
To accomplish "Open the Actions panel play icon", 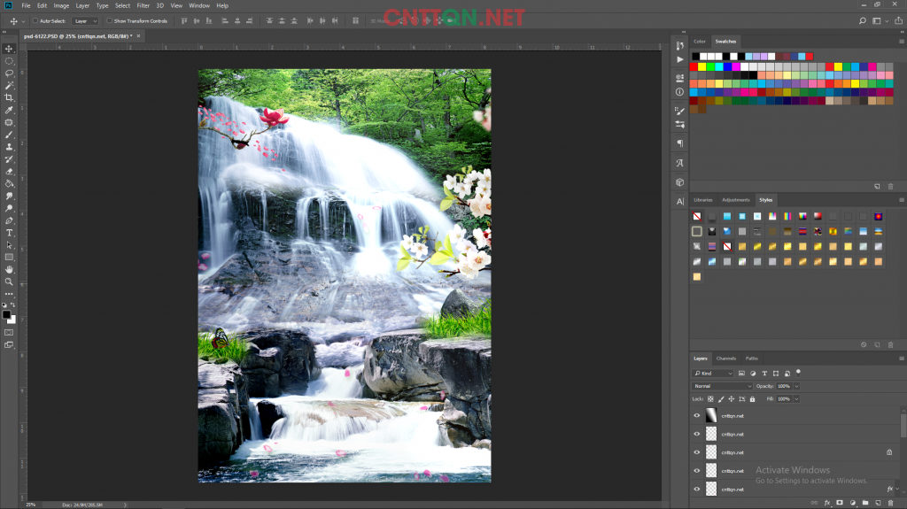I will coord(679,59).
